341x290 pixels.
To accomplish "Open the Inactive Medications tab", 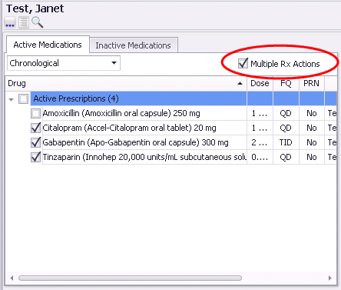I will click(133, 45).
